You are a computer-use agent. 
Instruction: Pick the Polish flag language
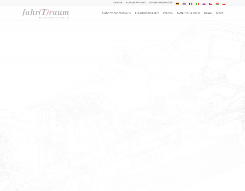click(224, 4)
